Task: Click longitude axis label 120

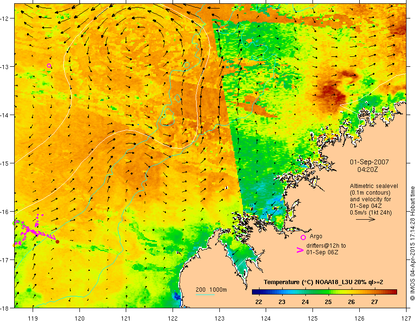Action: tap(79, 318)
